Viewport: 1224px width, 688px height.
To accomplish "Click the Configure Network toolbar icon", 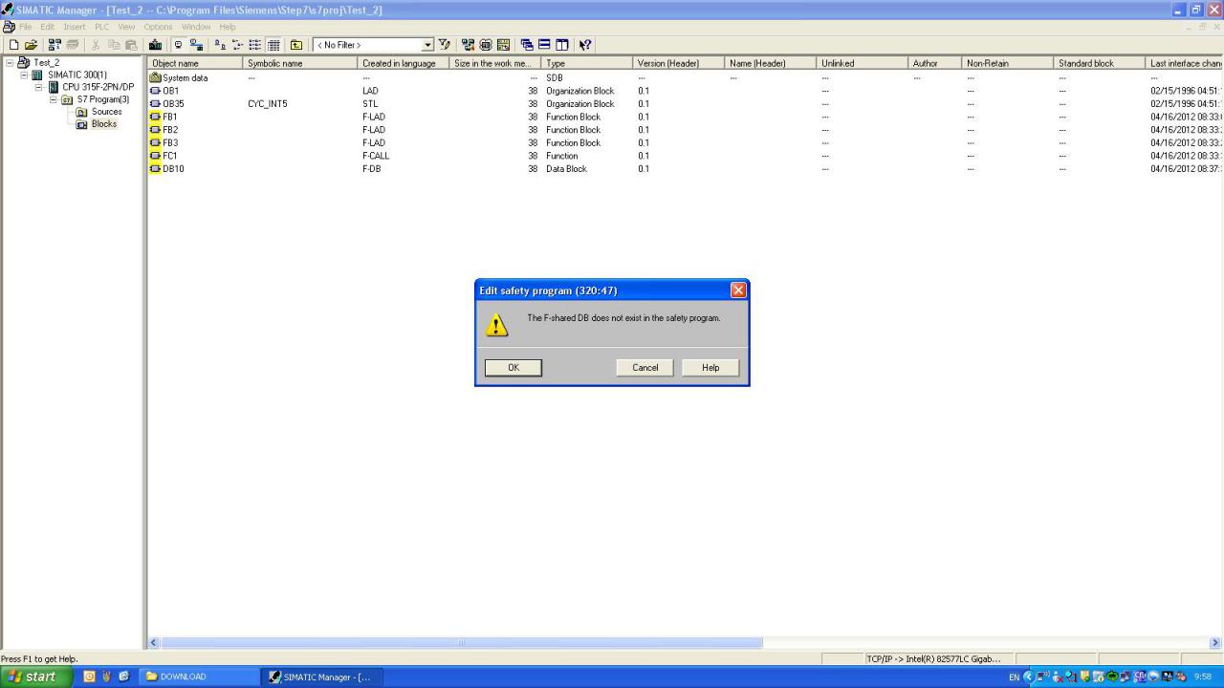I will tap(468, 45).
